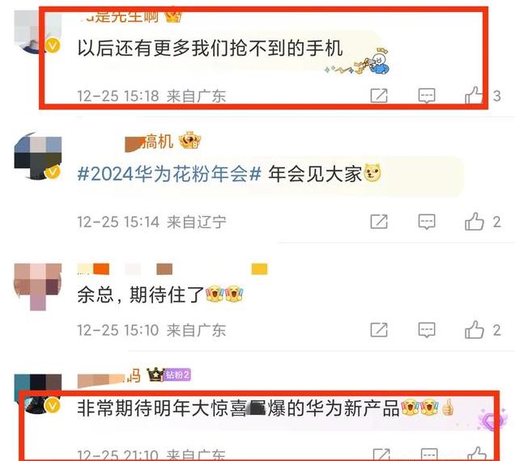The height and width of the screenshot is (461, 515).
Task: Open reply on the 年会见大家 comment
Action: [427, 222]
